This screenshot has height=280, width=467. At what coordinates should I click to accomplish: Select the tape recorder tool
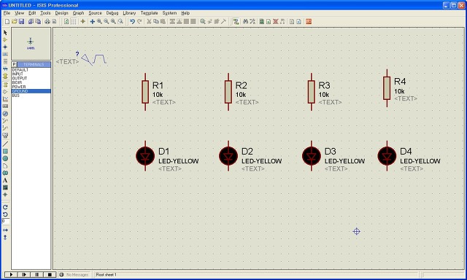5,106
